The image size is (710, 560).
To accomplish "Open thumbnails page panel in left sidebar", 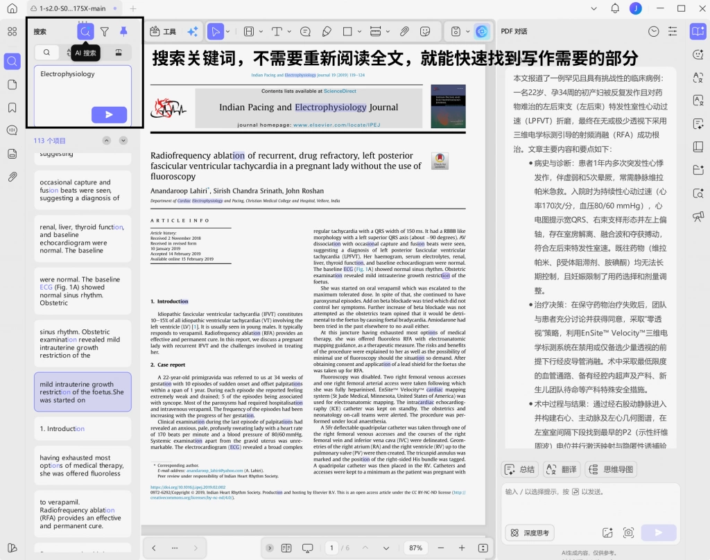I will pos(12,85).
